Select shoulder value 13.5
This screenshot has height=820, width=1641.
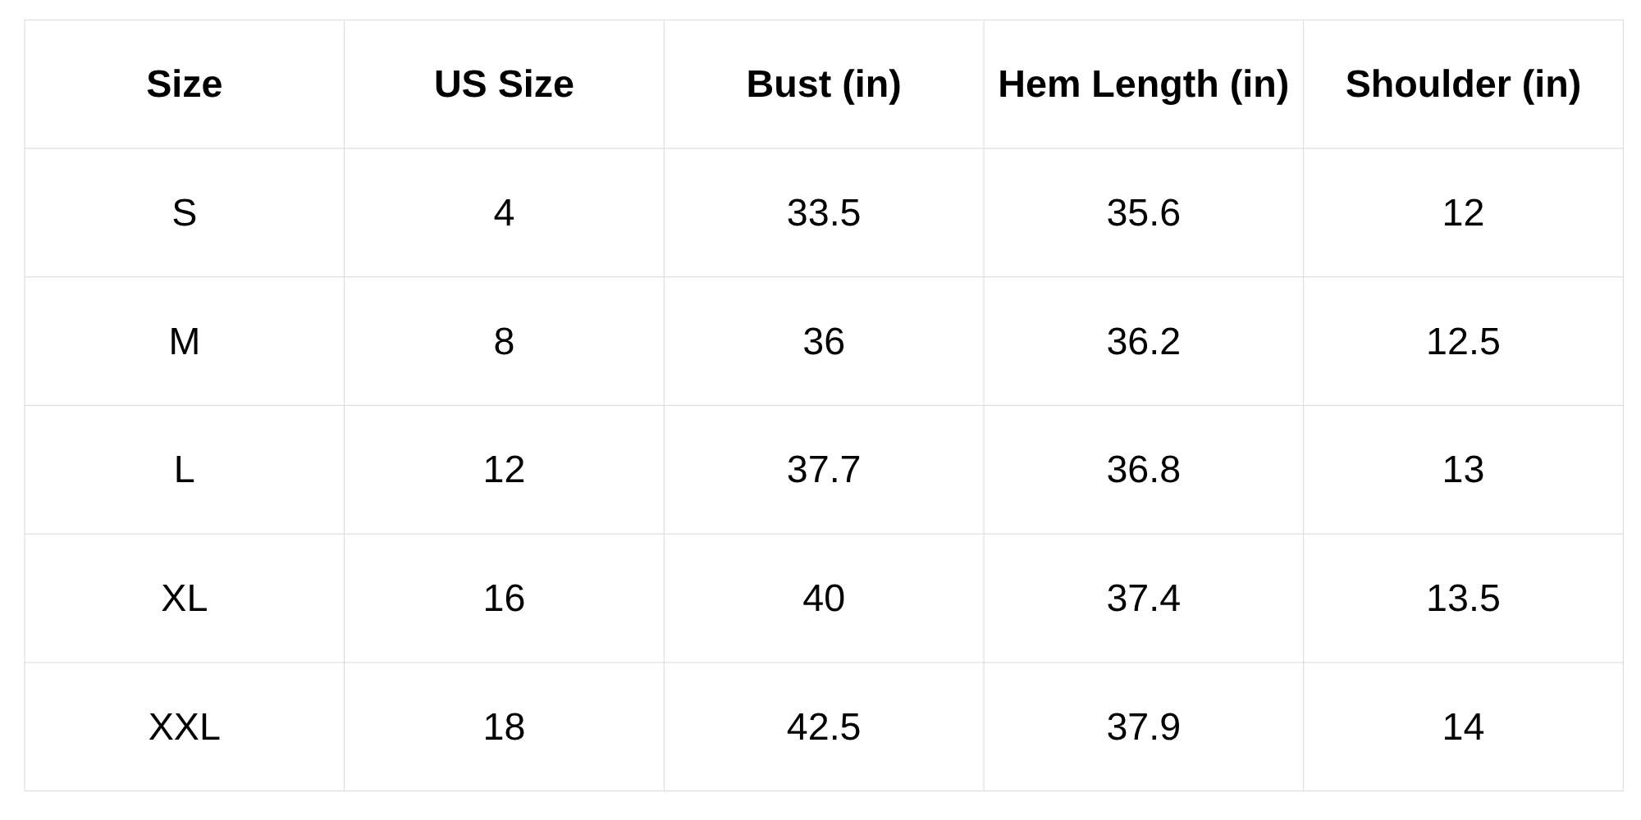coord(1463,599)
